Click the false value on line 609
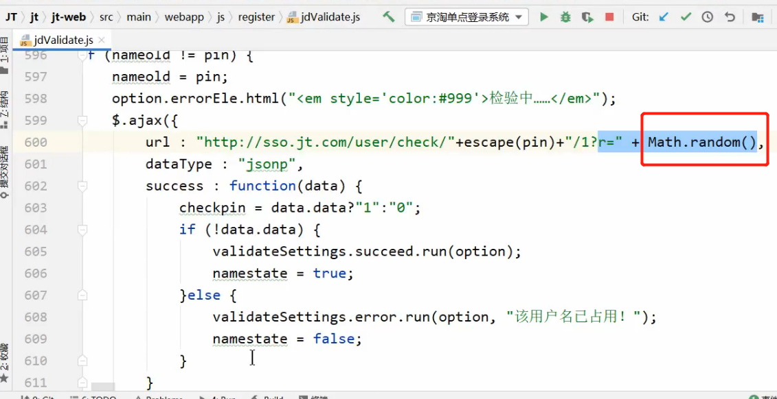Screen dimensions: 777x399 click(x=334, y=339)
